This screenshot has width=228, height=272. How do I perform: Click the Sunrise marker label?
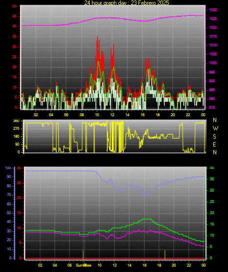[84, 265]
